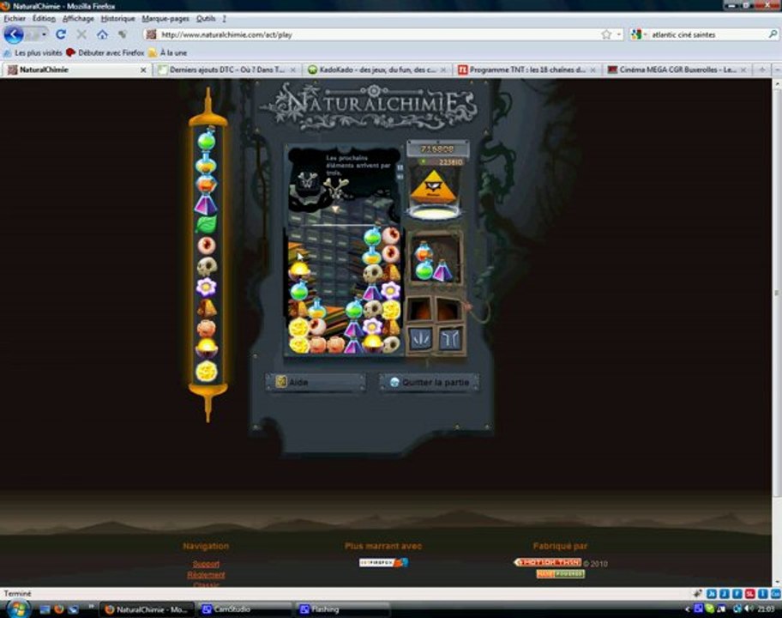Open the Édition menu
782x618 pixels.
tap(44, 19)
